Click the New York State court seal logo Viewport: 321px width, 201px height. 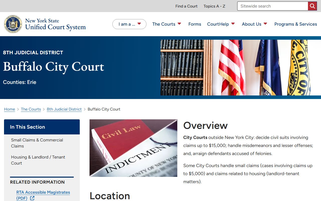pos(13,24)
